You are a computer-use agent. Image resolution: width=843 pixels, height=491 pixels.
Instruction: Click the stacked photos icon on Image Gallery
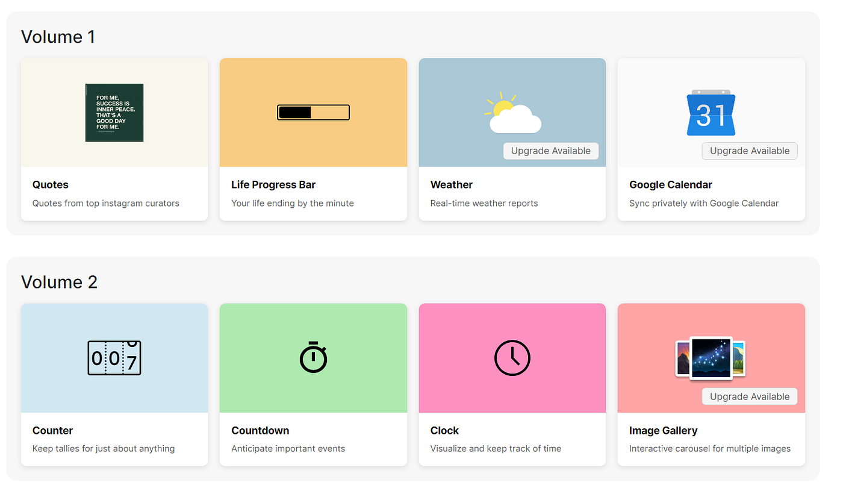[x=711, y=357]
